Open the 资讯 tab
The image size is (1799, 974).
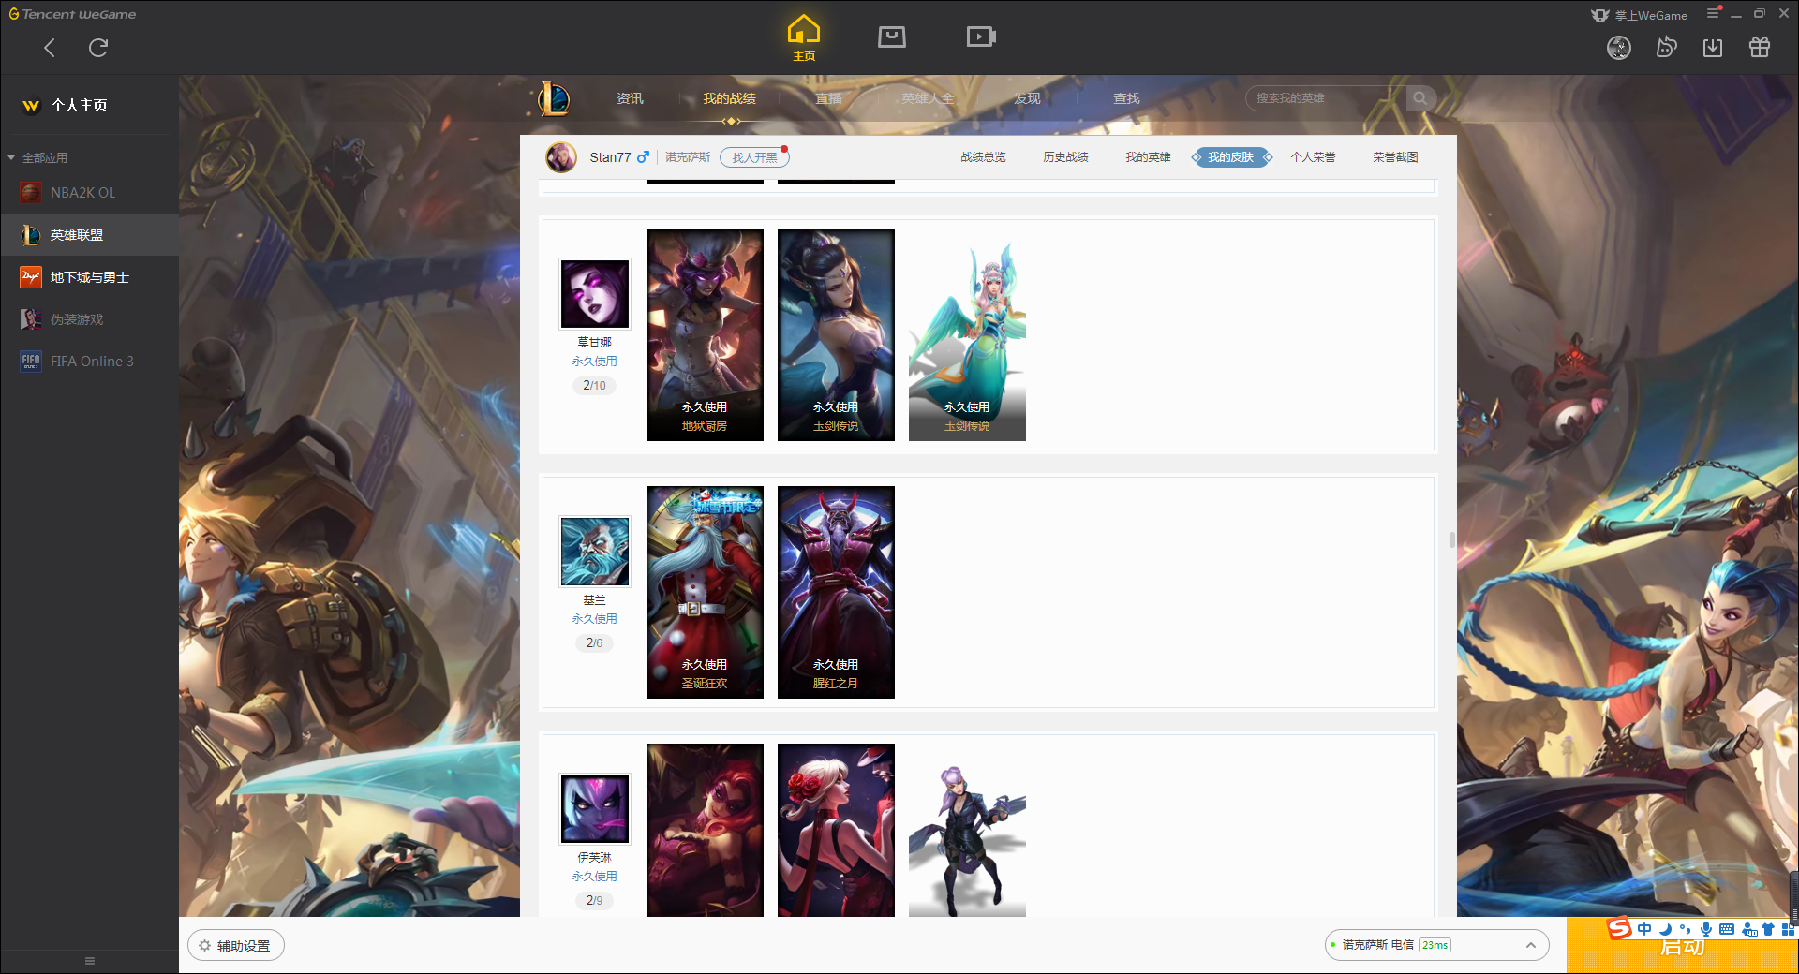pos(630,98)
